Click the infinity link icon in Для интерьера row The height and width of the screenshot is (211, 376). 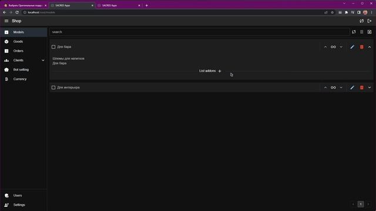[333, 87]
